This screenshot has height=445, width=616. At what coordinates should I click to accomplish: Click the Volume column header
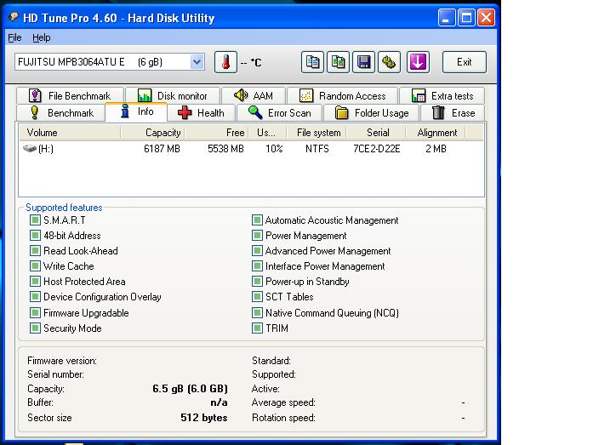coord(70,133)
